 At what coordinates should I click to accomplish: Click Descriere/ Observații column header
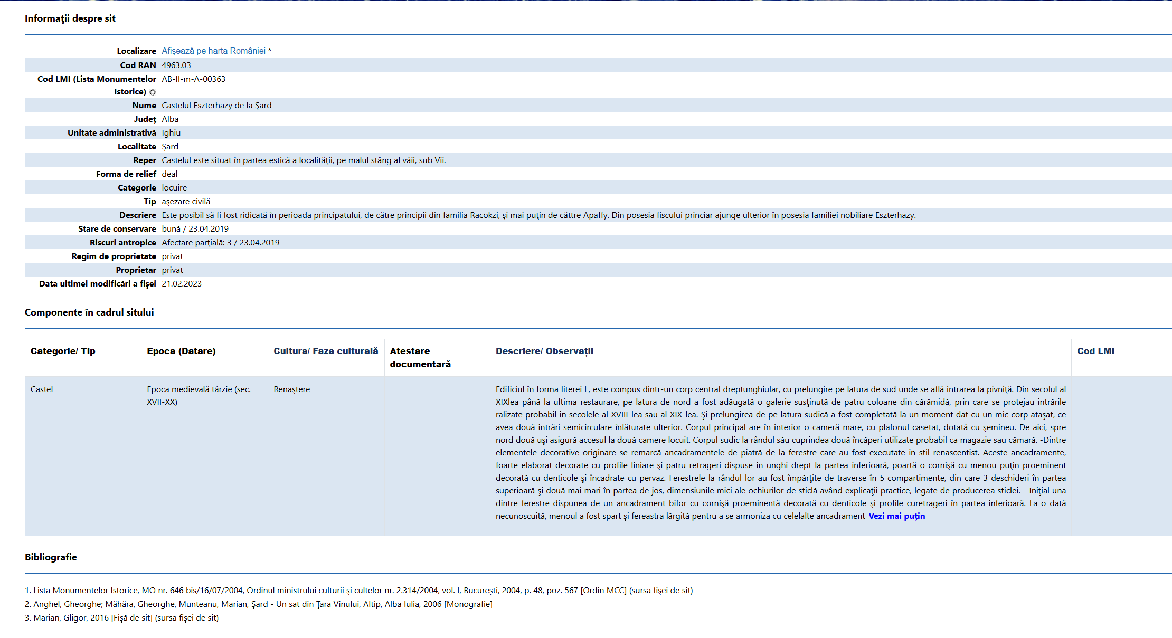tap(544, 351)
